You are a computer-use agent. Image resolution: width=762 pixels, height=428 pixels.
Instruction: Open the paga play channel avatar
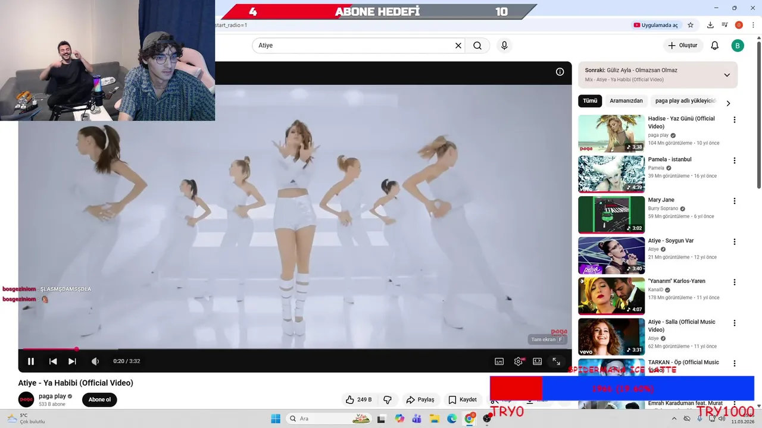pyautogui.click(x=26, y=399)
